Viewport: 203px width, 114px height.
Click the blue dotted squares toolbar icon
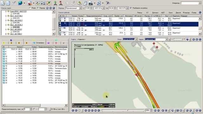pos(99,3)
